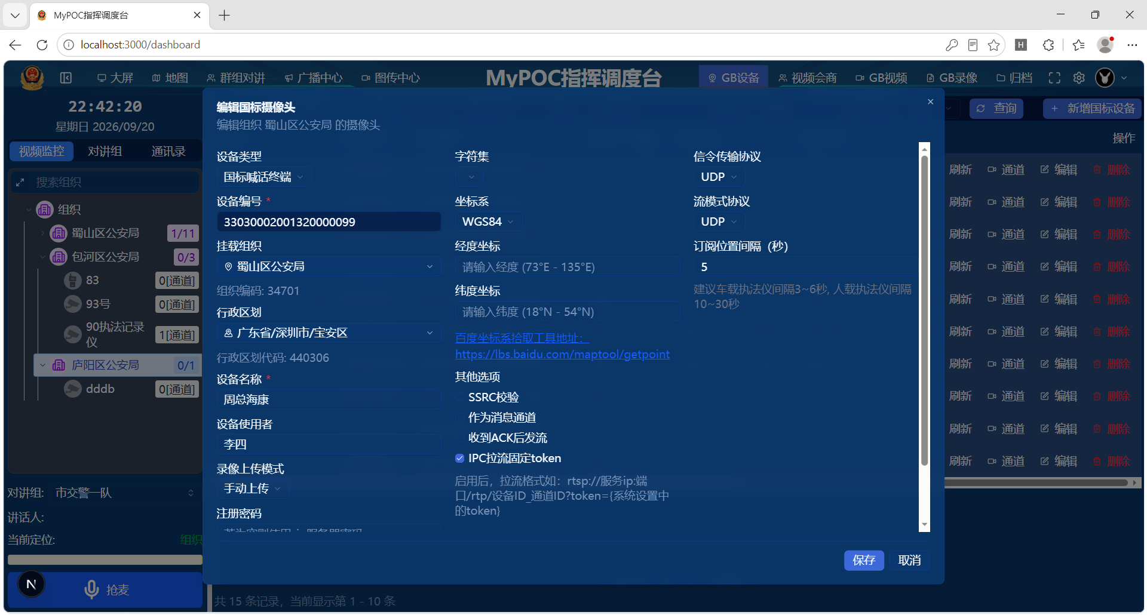Click the 抢麦 microphone button
Screen dimensions: 1147x615
pos(105,589)
